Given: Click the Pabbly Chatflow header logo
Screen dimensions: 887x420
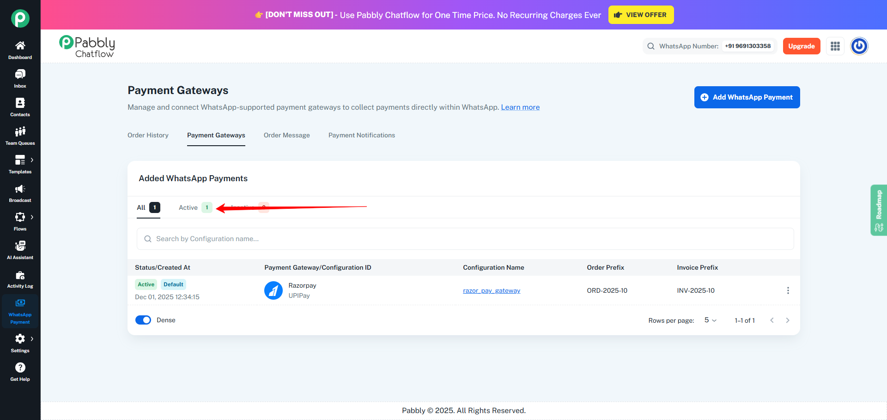Looking at the screenshot, I should [87, 47].
